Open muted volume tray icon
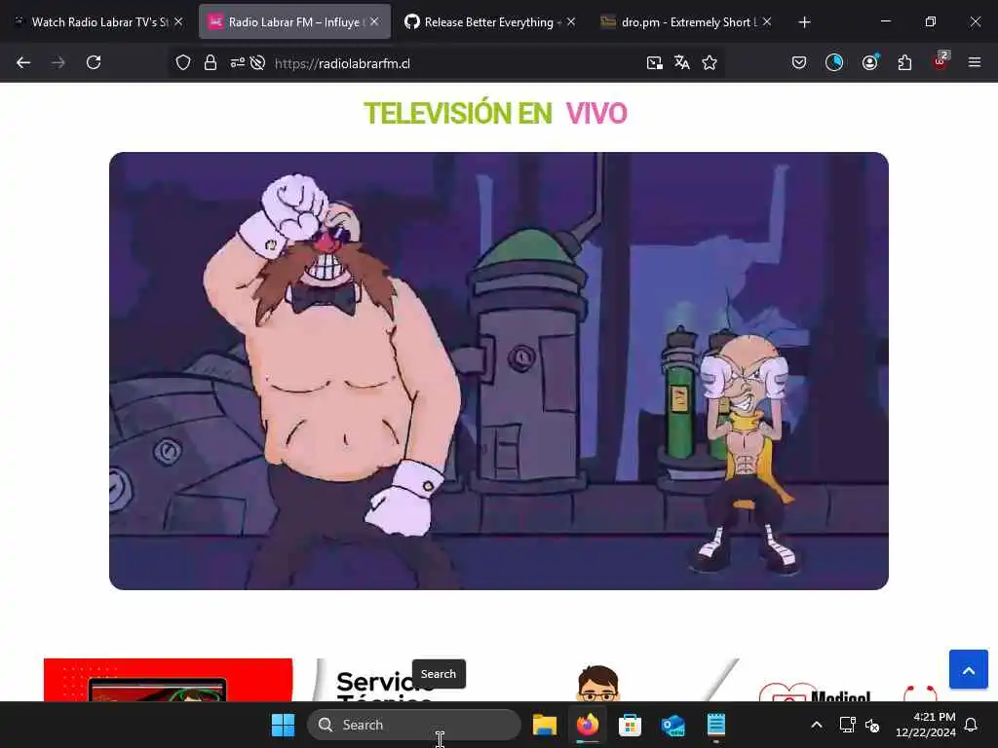The image size is (998, 748). 872,725
